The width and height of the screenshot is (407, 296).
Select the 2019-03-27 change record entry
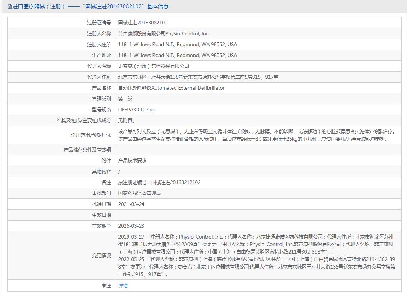click(x=256, y=244)
